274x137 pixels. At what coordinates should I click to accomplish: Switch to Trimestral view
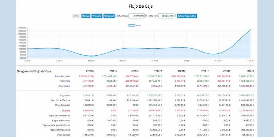point(97,16)
